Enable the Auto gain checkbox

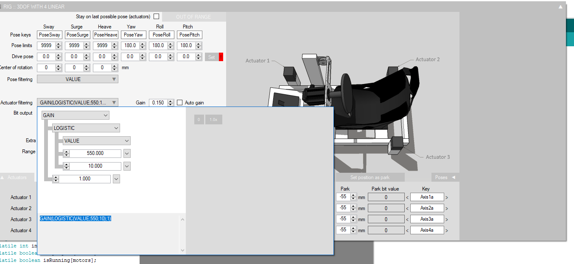pos(179,103)
